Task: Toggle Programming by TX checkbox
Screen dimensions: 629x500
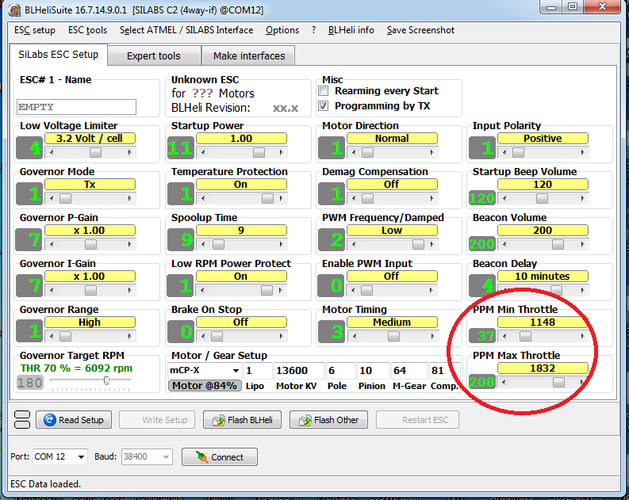Action: [324, 105]
